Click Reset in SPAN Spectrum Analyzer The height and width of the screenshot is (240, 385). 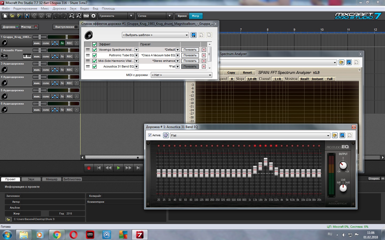click(x=247, y=73)
